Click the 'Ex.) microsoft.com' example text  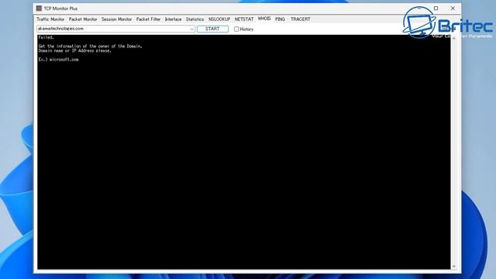click(59, 60)
